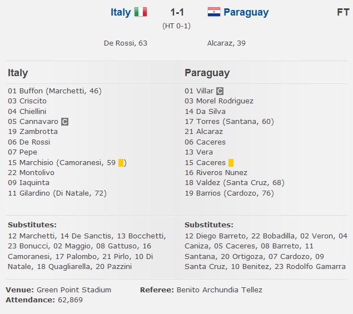Open the Paraguay team link in the score header

click(246, 12)
